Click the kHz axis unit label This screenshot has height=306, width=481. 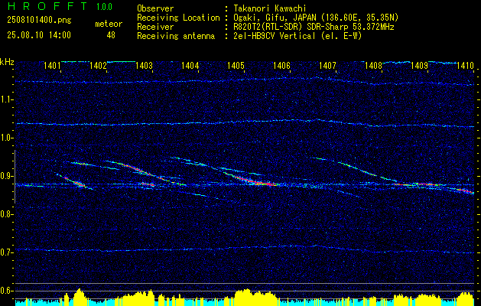pyautogui.click(x=7, y=62)
